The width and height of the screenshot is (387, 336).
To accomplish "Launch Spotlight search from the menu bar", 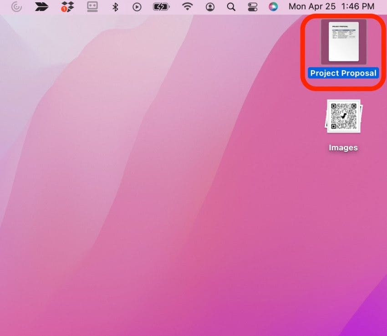I will 231,7.
